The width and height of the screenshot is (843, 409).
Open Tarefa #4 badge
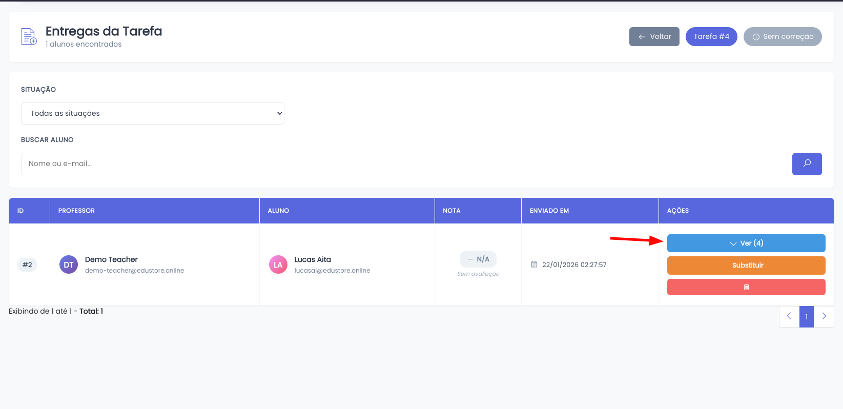point(711,36)
